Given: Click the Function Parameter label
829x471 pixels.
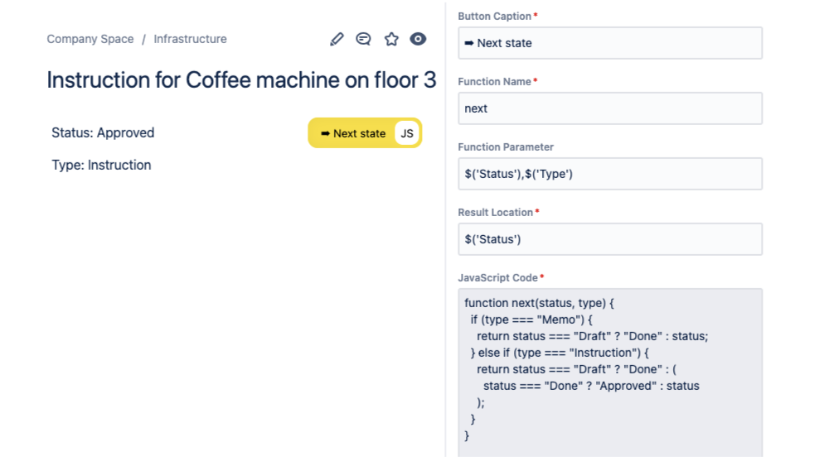Looking at the screenshot, I should coord(506,147).
